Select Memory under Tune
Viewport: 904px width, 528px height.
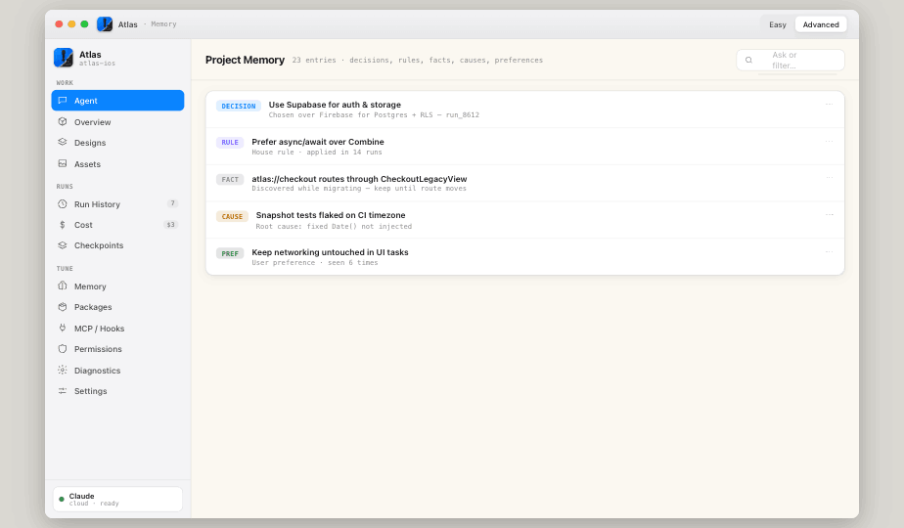pos(117,286)
